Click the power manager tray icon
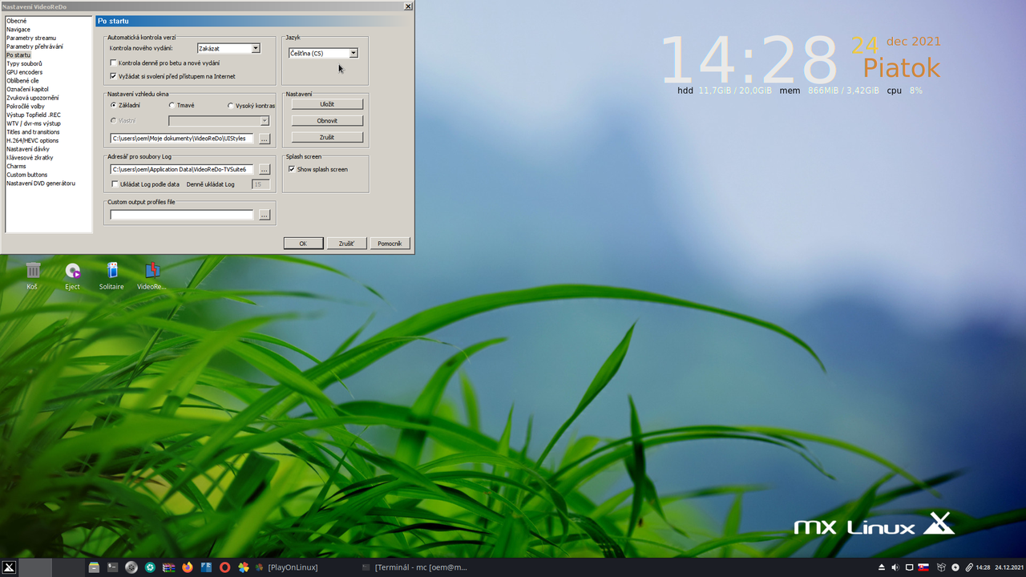Image resolution: width=1026 pixels, height=577 pixels. [x=955, y=567]
